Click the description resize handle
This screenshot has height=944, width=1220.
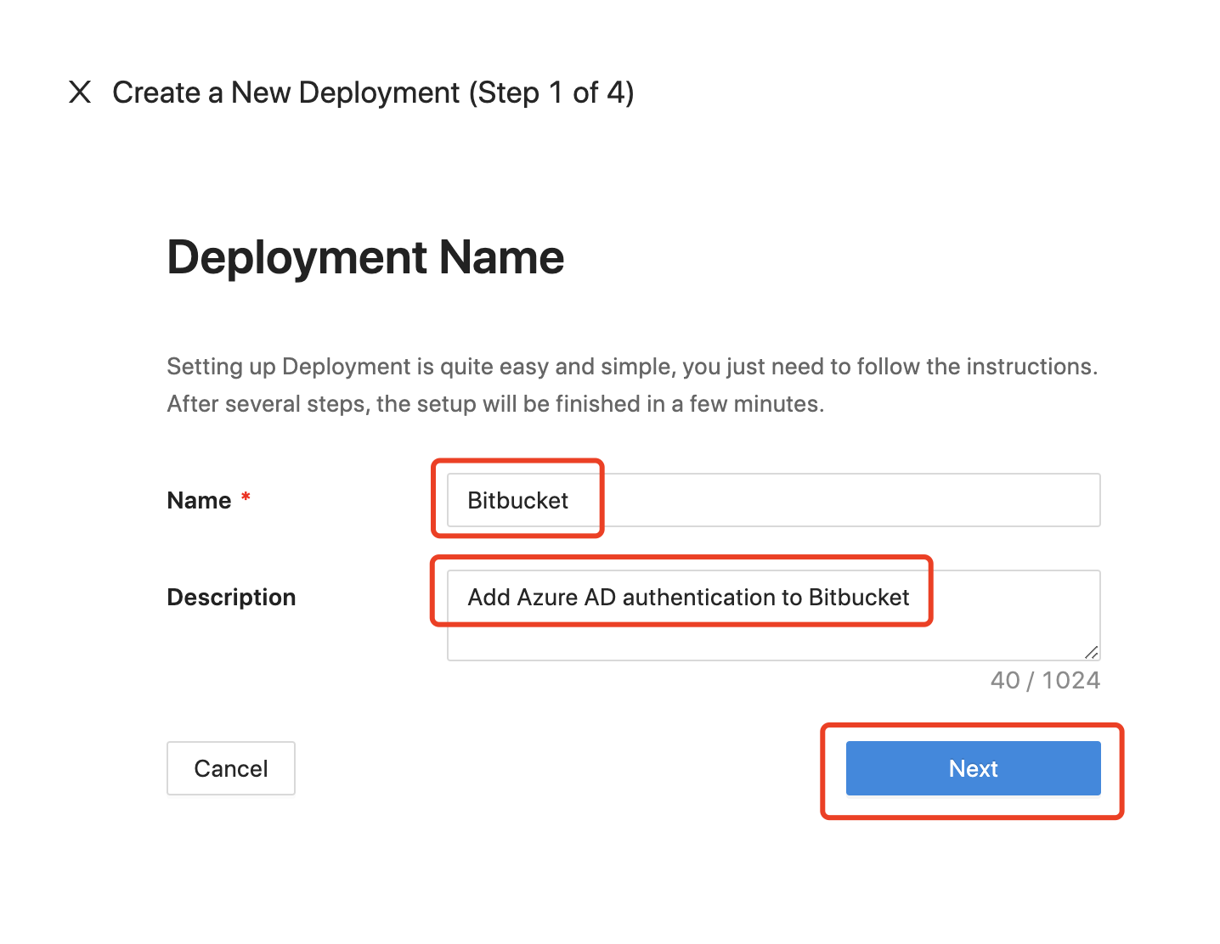coord(1092,652)
